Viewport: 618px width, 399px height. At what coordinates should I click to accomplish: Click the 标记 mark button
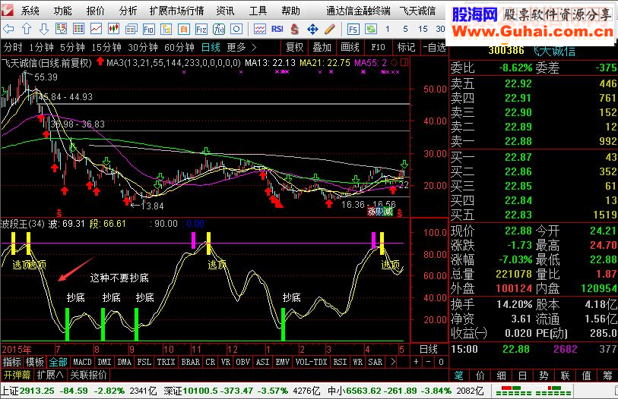[x=406, y=48]
